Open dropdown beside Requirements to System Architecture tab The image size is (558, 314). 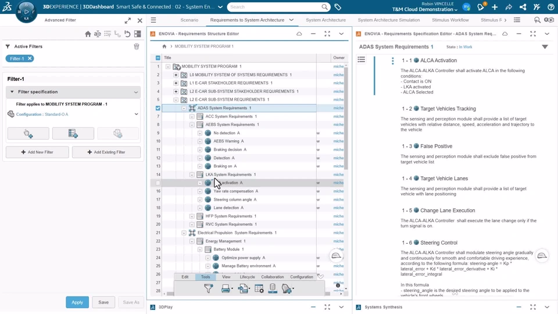(291, 20)
